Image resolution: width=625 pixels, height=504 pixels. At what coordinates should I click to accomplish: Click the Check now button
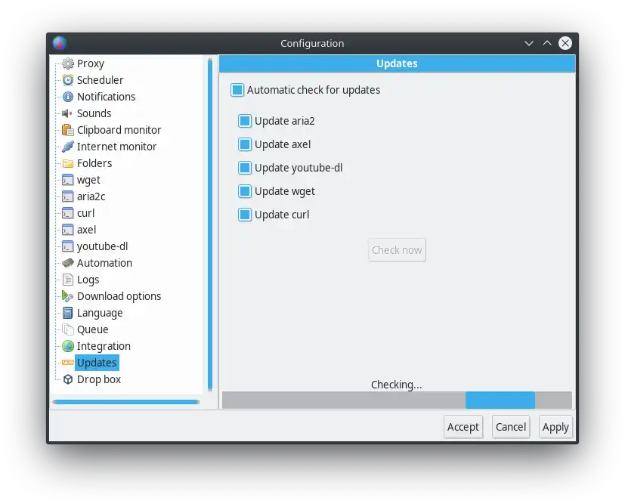397,250
